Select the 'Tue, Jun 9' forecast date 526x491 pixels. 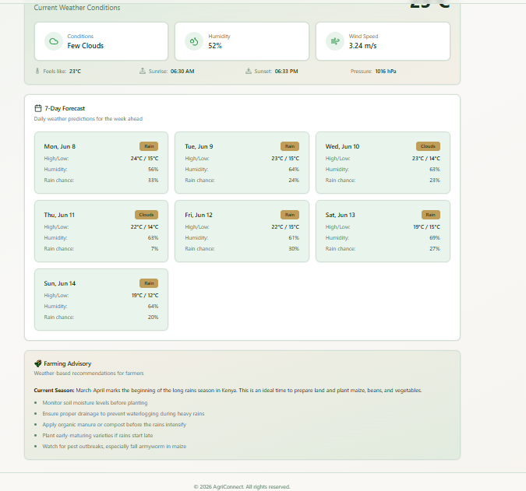click(199, 146)
